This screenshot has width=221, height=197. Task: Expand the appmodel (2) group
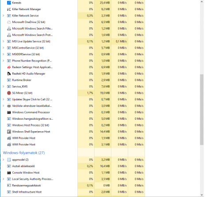pos(3,159)
